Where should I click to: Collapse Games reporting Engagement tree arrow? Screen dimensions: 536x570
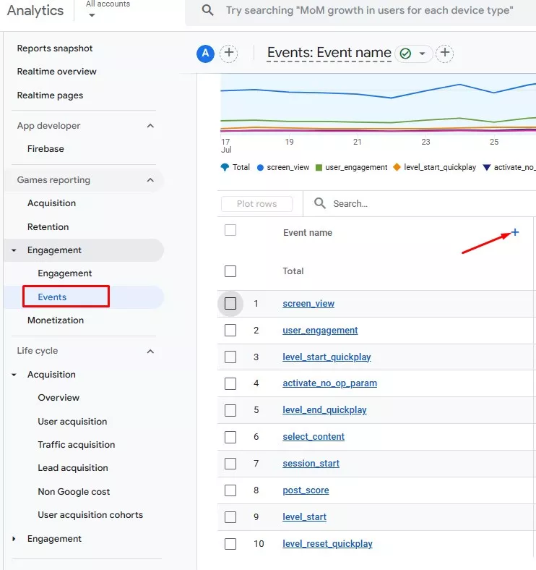click(14, 250)
